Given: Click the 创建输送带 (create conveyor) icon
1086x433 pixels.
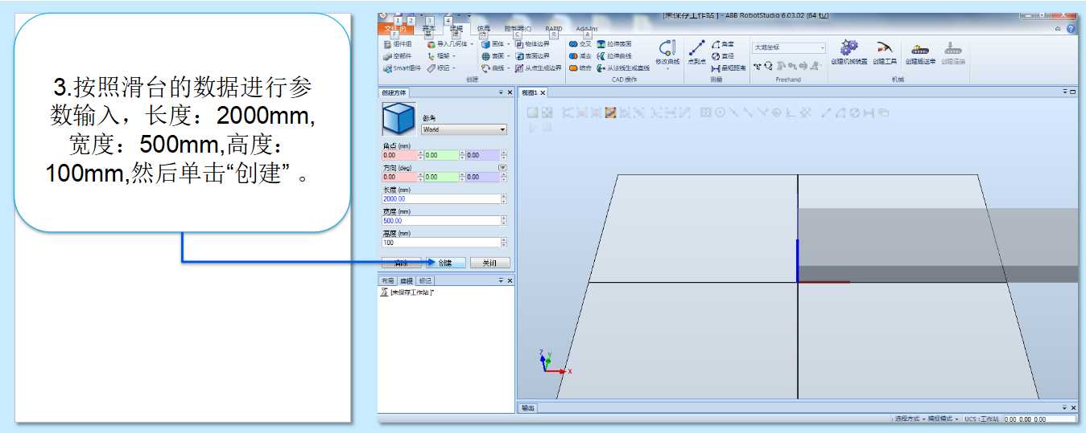Looking at the screenshot, I should pyautogui.click(x=919, y=48).
